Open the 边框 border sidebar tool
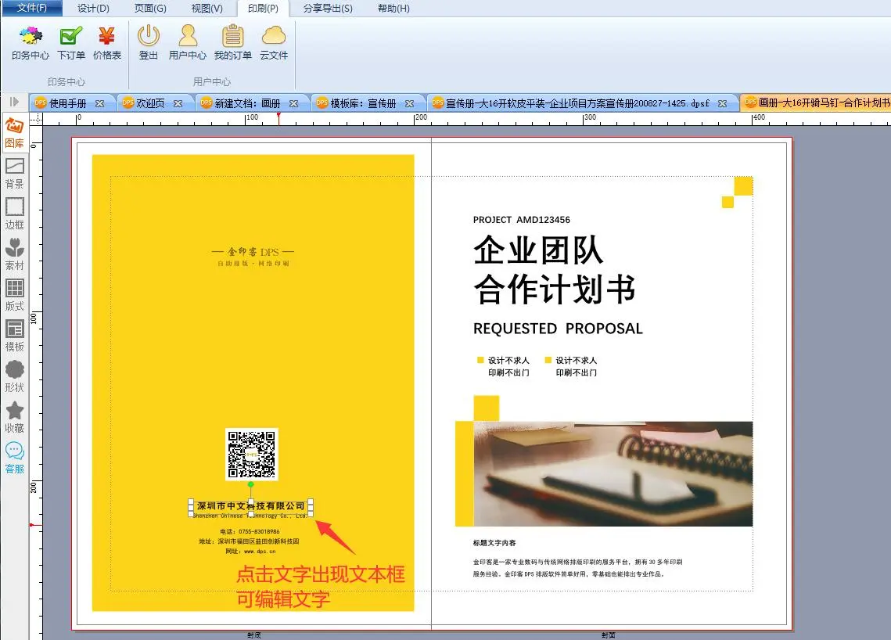 click(x=14, y=213)
